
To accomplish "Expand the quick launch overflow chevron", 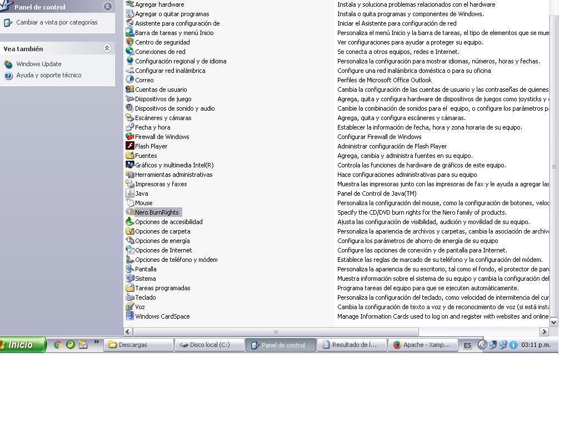I will coord(97,342).
